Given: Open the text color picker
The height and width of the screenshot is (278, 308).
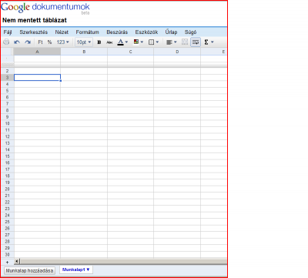Looking at the screenshot, I should [122, 42].
